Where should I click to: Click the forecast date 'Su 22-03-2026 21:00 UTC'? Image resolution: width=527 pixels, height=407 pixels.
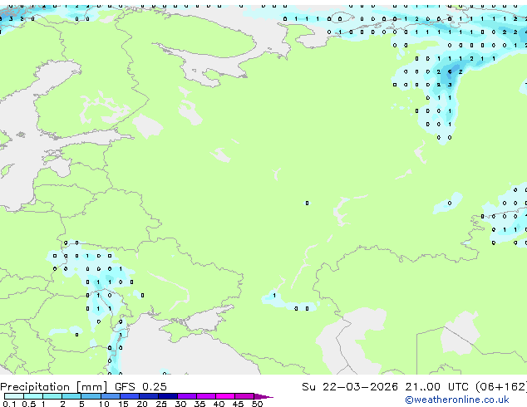[x=386, y=387]
